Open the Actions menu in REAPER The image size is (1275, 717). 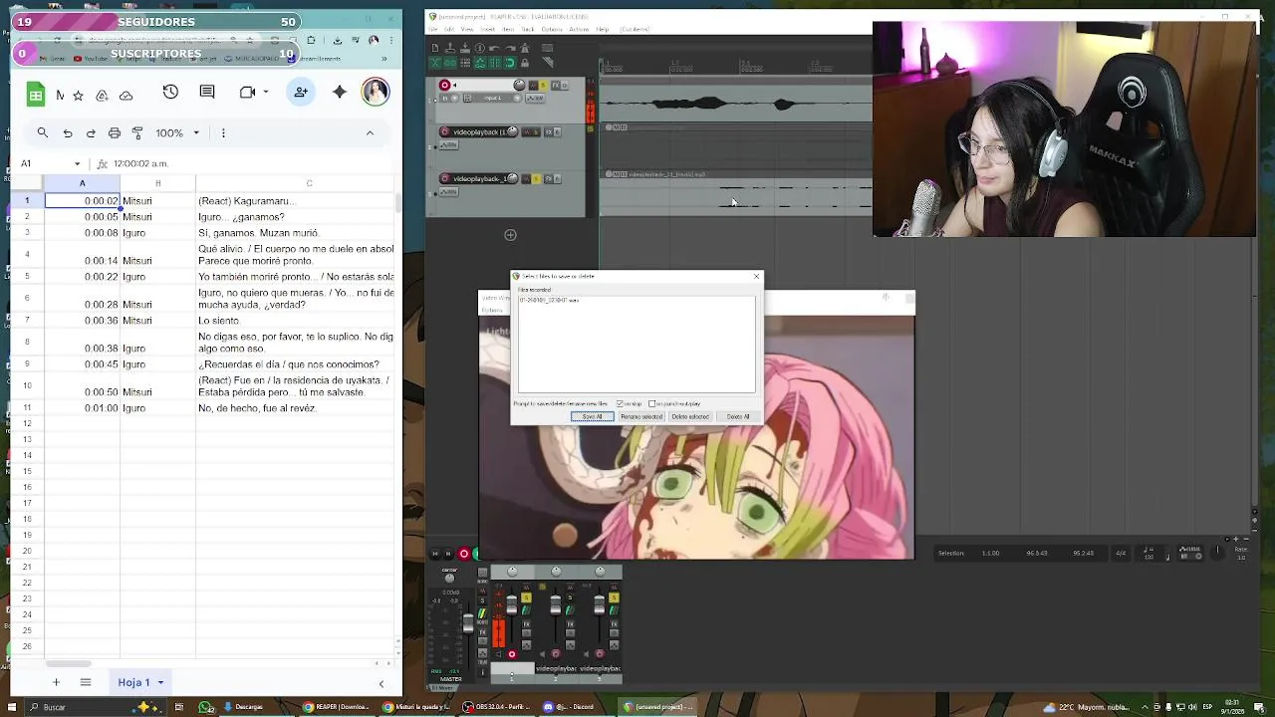click(579, 29)
